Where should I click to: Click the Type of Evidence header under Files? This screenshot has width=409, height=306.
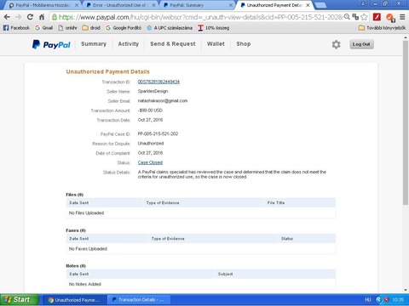(x=163, y=203)
